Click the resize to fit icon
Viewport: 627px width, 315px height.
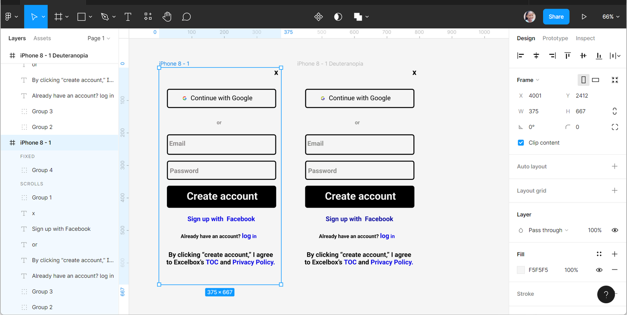tap(614, 80)
